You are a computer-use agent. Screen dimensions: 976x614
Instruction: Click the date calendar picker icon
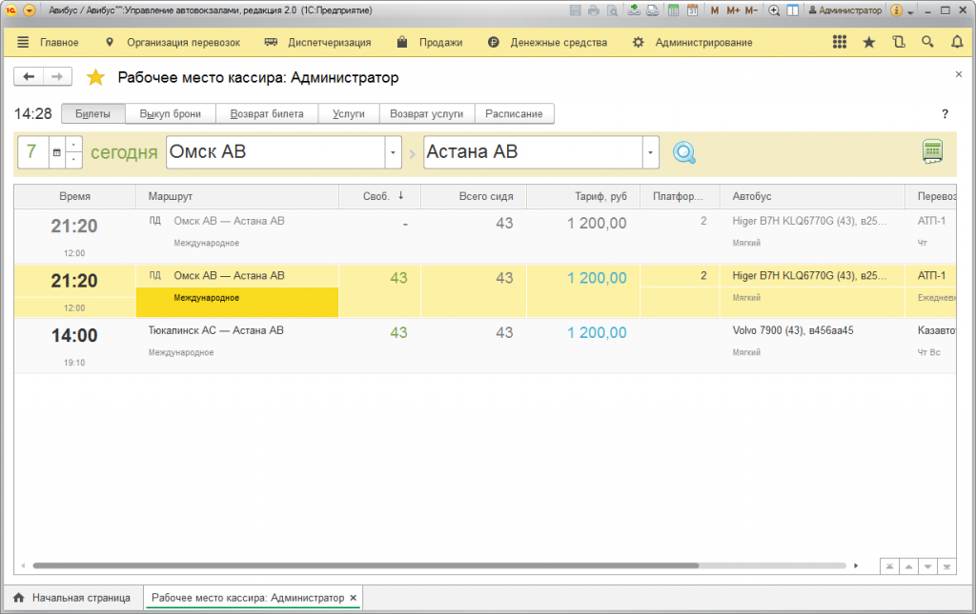pos(56,152)
